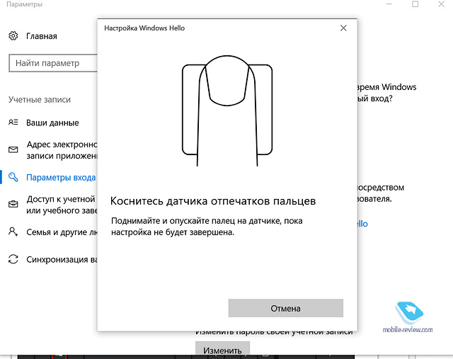Click the sync arrows icon in sidebar
The image size is (453, 359).
point(13,259)
